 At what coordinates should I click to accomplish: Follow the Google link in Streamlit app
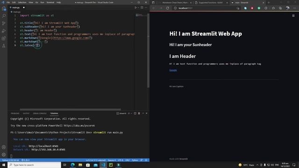coord(173,70)
